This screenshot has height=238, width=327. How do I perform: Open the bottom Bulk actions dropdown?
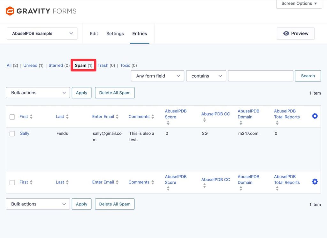pyautogui.click(x=38, y=204)
